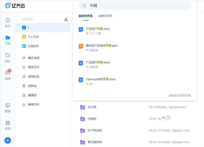Viewport: 204px width, 147px height.
Task: Open the 管理 admin console icon
Action: tap(7, 107)
